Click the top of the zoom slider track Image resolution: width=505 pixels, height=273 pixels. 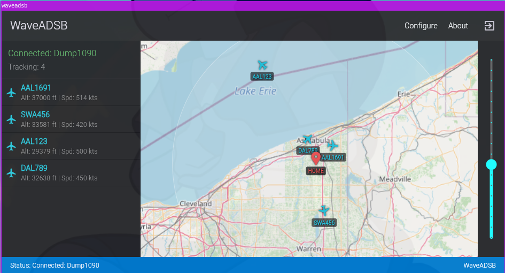pyautogui.click(x=491, y=61)
